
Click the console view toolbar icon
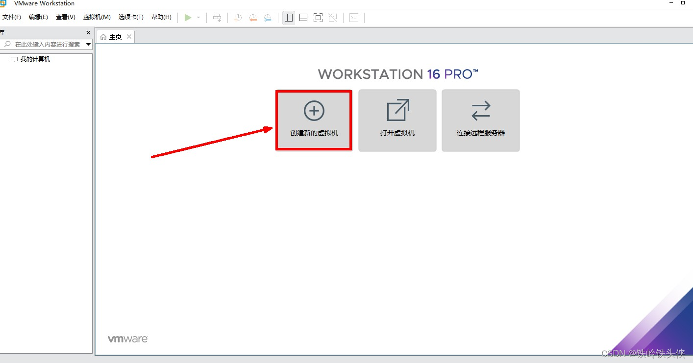tap(354, 18)
